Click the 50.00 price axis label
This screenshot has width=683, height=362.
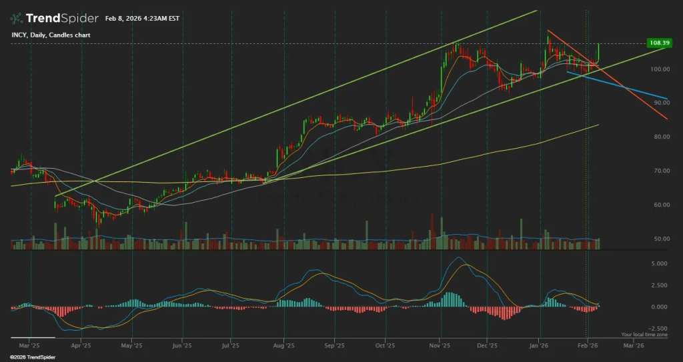662,239
